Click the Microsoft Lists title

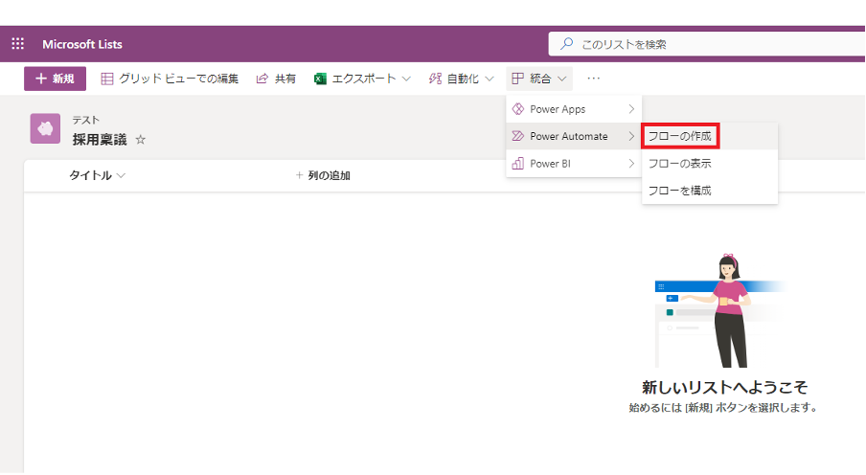pyautogui.click(x=82, y=44)
